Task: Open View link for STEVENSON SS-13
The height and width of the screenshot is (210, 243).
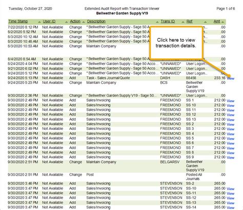Action: tap(230, 203)
